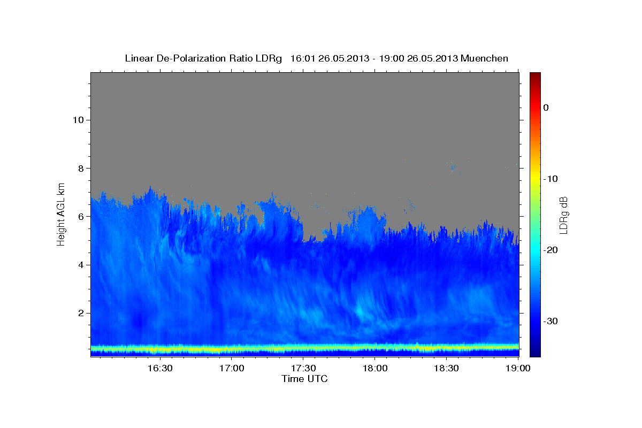Image resolution: width=642 pixels, height=428 pixels.
Task: Click the 18:00 time tick label
Action: pos(375,368)
